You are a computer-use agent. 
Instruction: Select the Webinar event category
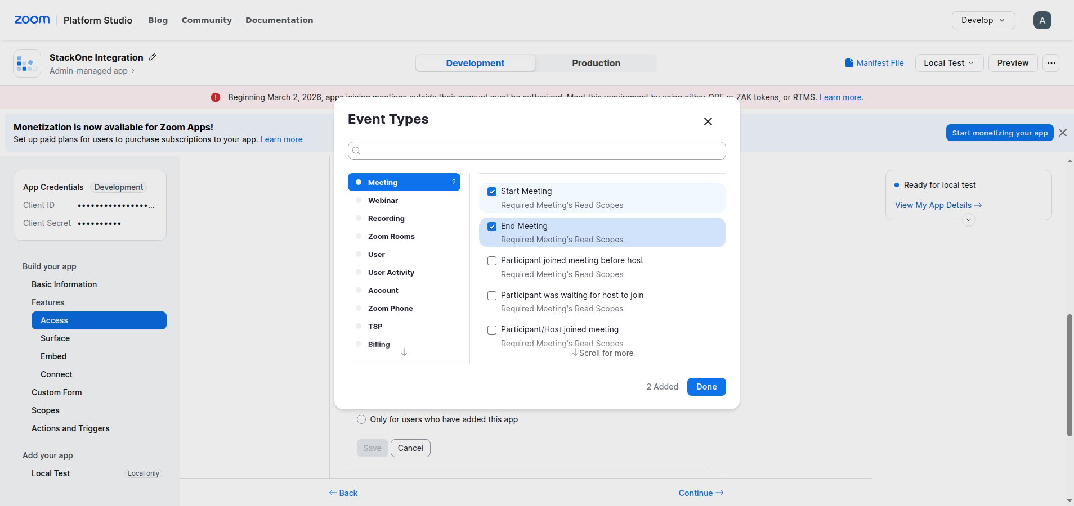404,200
